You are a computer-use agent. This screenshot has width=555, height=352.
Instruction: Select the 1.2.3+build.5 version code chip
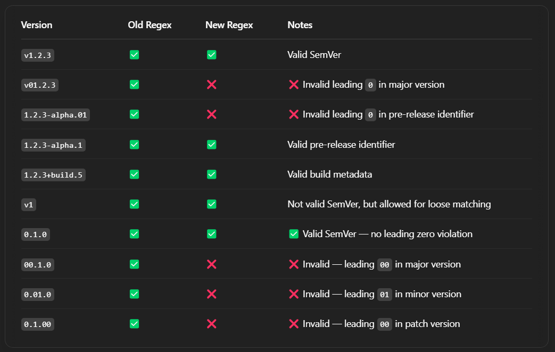[53, 174]
